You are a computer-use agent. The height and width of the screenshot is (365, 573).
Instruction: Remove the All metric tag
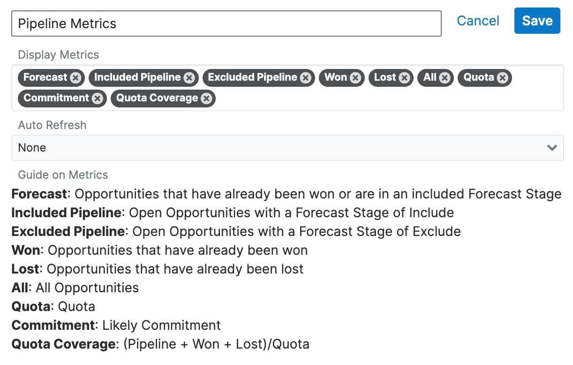(445, 78)
